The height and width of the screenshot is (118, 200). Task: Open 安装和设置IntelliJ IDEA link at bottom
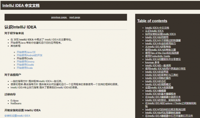tap(17, 116)
